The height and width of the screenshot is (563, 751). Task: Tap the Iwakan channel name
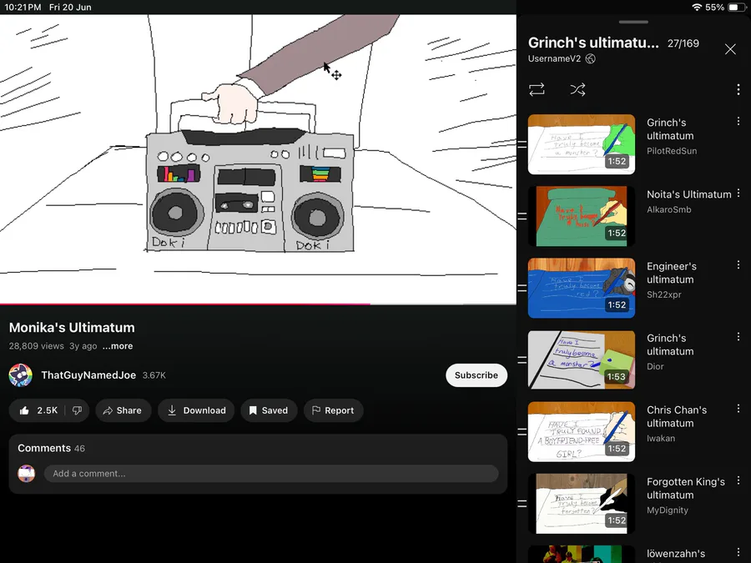tap(661, 438)
